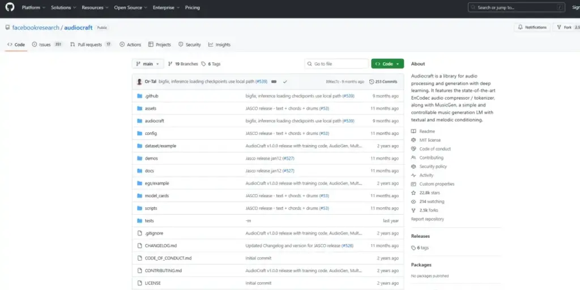Screen dimensions: 580x290
Task: Open the CODE_OF_CONDUCT.md file
Action: point(168,258)
